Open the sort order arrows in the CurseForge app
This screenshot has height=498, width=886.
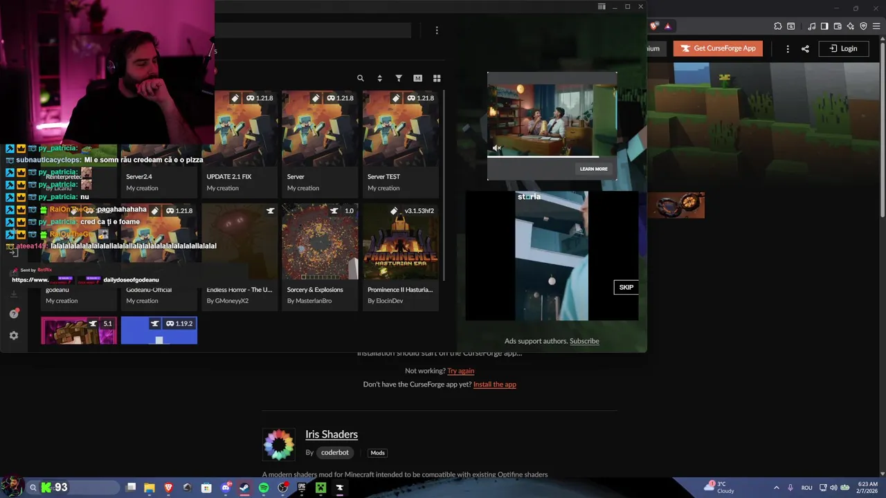[379, 78]
